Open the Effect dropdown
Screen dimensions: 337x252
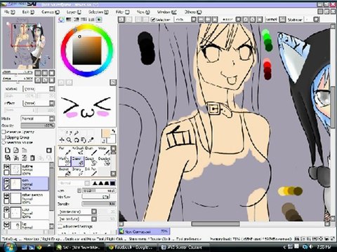click(39, 103)
